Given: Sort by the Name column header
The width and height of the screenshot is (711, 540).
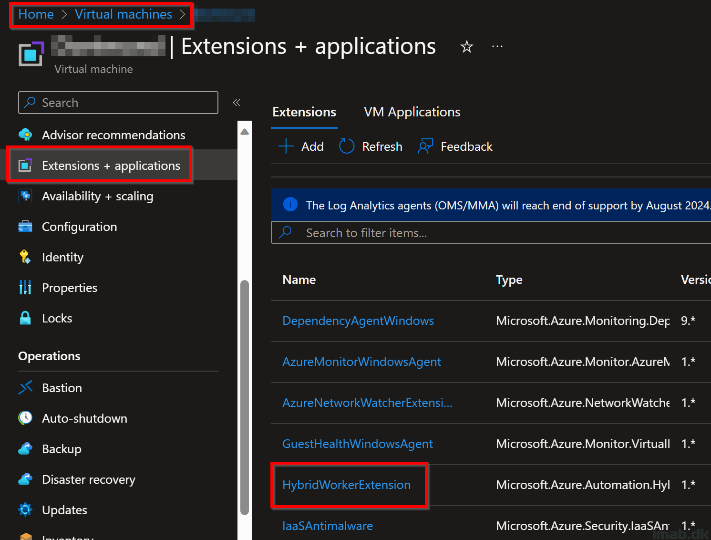Looking at the screenshot, I should click(x=299, y=280).
